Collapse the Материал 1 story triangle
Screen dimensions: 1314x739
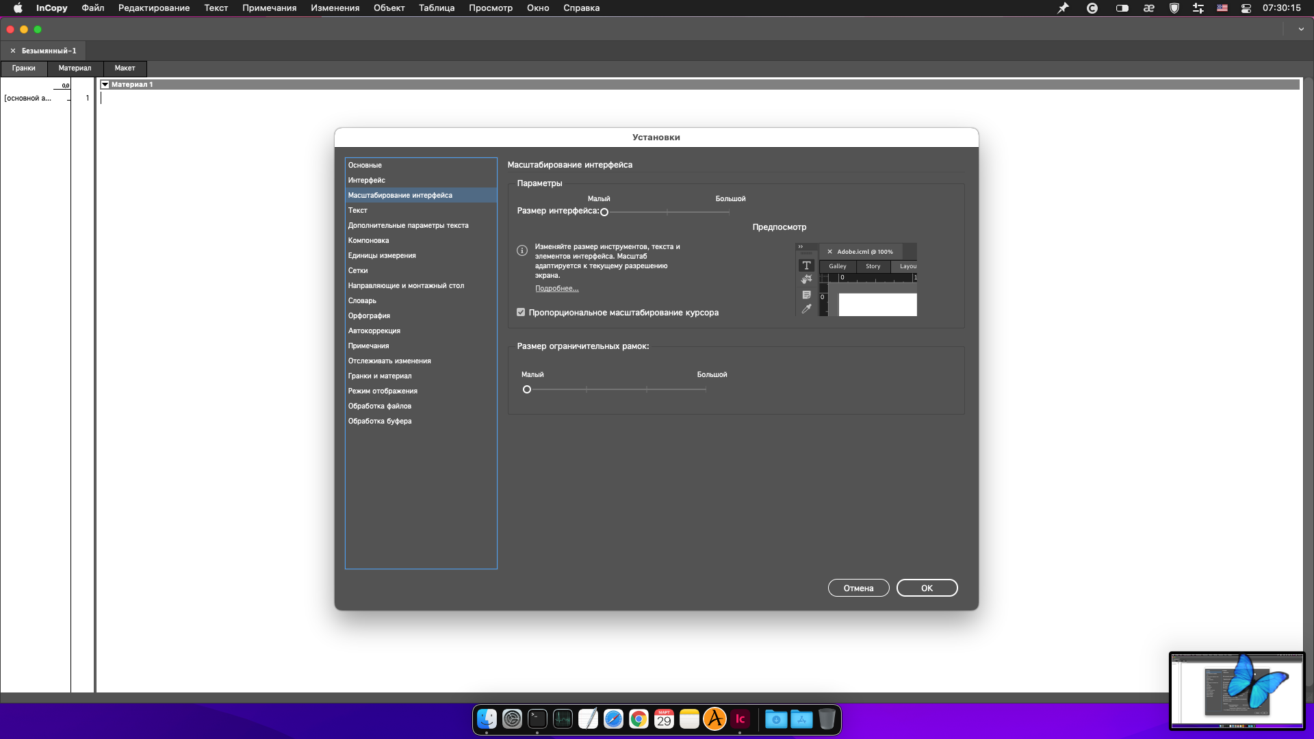click(105, 85)
